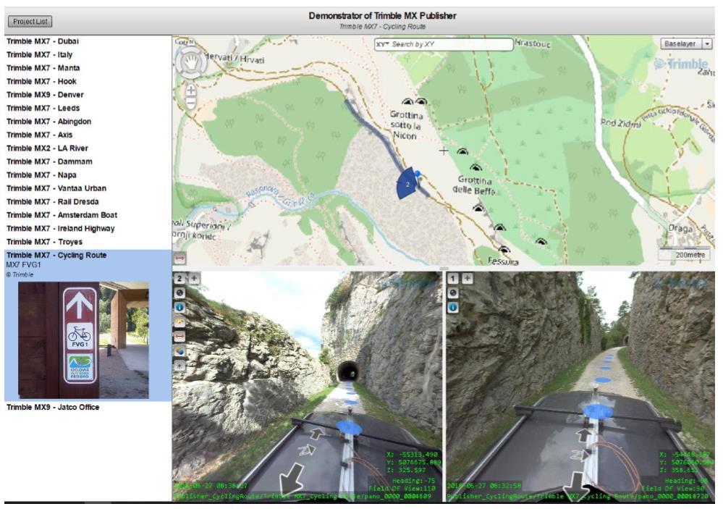This screenshot has height=509, width=723.
Task: Click the large down arrow in view 2
Action: (x=292, y=479)
